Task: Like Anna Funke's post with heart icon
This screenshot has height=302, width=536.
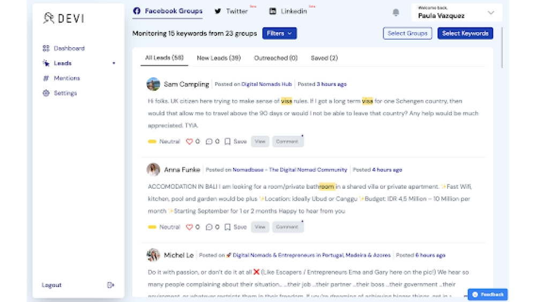Action: tap(189, 227)
